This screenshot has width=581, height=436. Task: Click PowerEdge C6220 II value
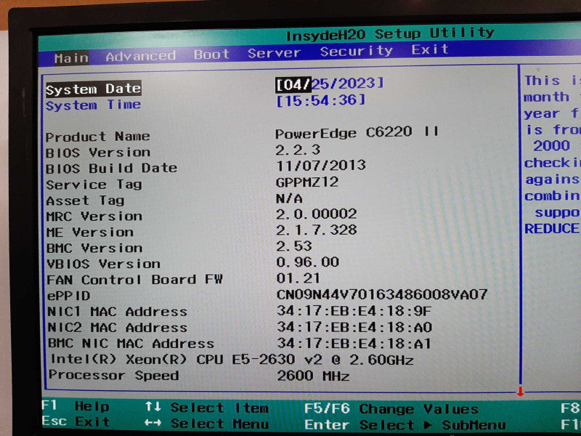tap(357, 132)
